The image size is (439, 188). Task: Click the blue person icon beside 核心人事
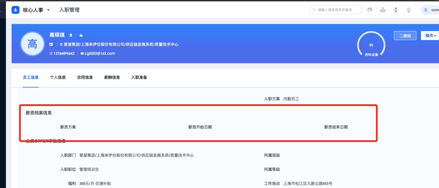(x=16, y=10)
